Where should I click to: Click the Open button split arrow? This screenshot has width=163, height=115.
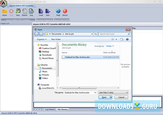[x=111, y=97]
